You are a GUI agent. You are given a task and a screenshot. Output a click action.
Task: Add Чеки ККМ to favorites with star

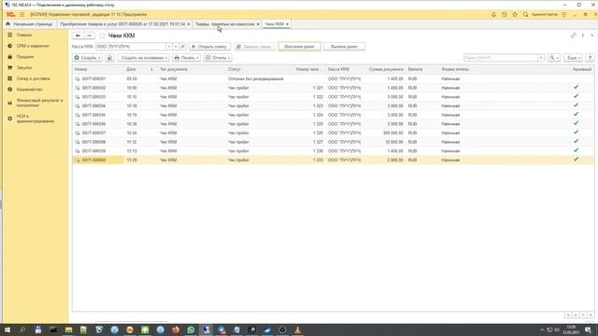(102, 35)
